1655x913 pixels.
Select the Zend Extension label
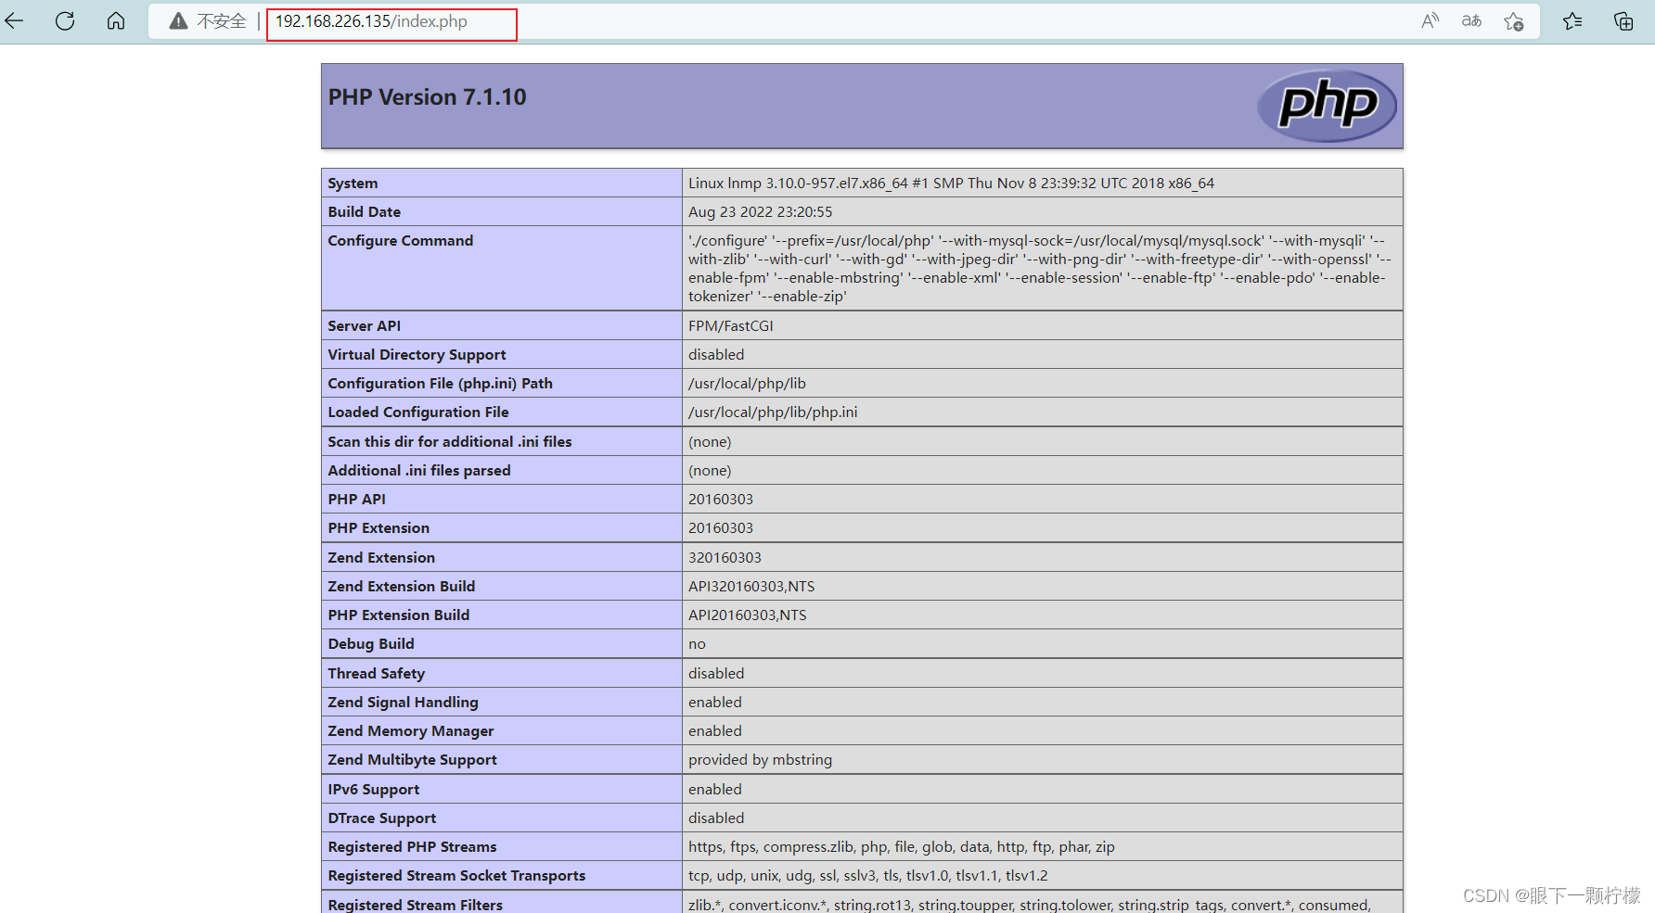pyautogui.click(x=381, y=558)
